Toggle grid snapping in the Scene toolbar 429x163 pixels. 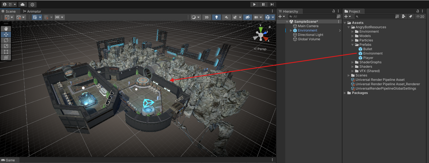46,17
